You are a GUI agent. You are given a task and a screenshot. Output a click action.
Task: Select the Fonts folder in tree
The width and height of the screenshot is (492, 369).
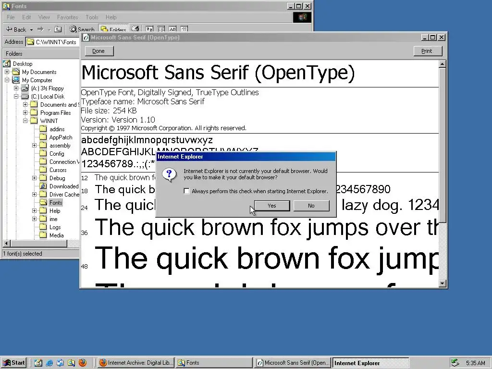[x=56, y=203]
